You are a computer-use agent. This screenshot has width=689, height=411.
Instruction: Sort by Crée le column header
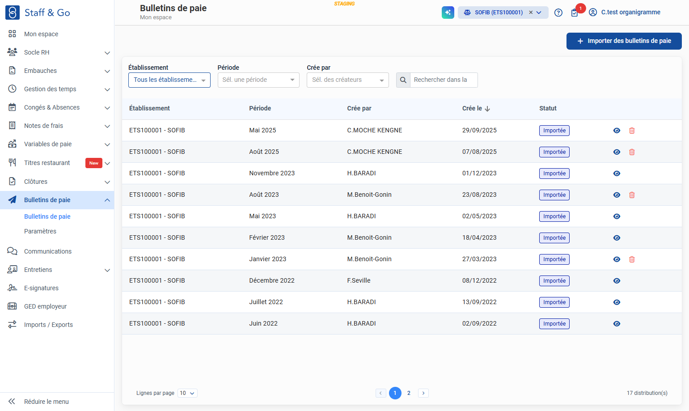coord(476,109)
